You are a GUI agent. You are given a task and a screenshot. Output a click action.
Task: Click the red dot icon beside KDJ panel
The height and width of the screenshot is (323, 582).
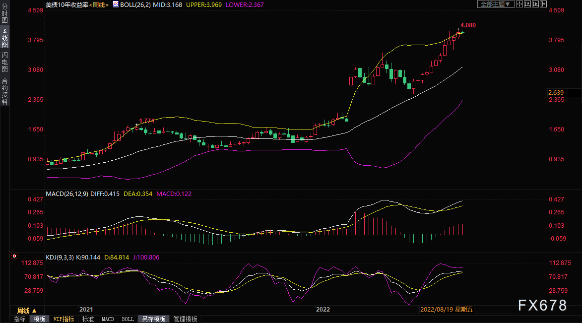click(x=14, y=256)
